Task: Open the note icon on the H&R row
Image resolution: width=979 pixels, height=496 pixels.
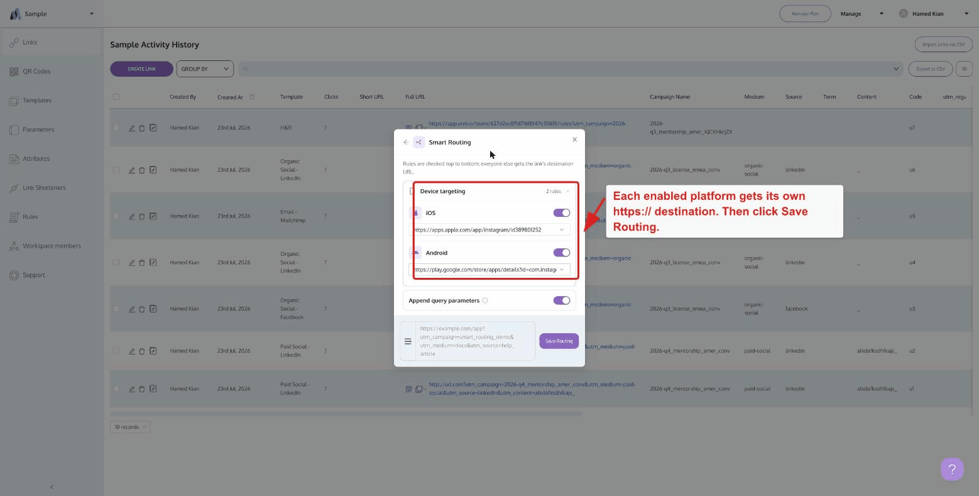Action: click(153, 128)
